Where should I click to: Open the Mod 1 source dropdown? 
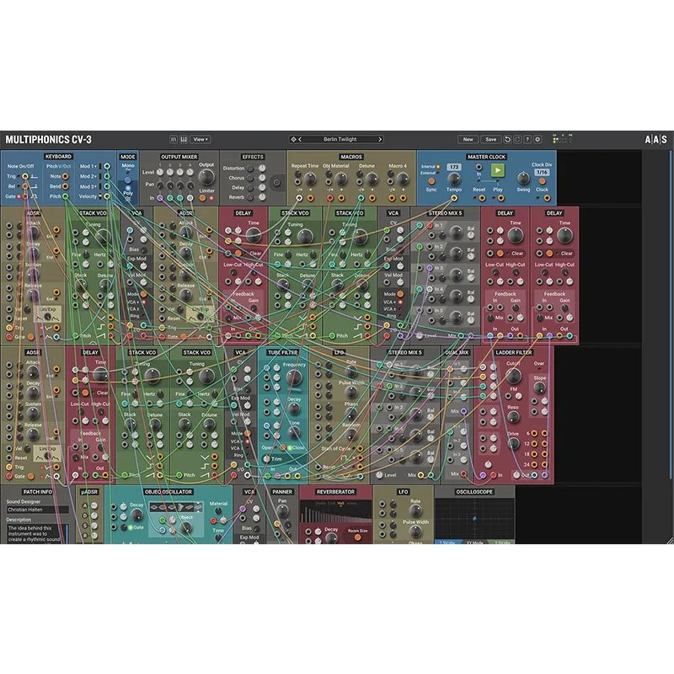(88, 166)
